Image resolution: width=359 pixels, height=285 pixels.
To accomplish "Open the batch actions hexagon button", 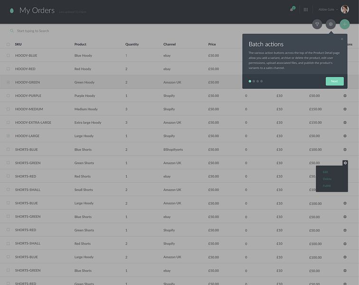I will [331, 24].
